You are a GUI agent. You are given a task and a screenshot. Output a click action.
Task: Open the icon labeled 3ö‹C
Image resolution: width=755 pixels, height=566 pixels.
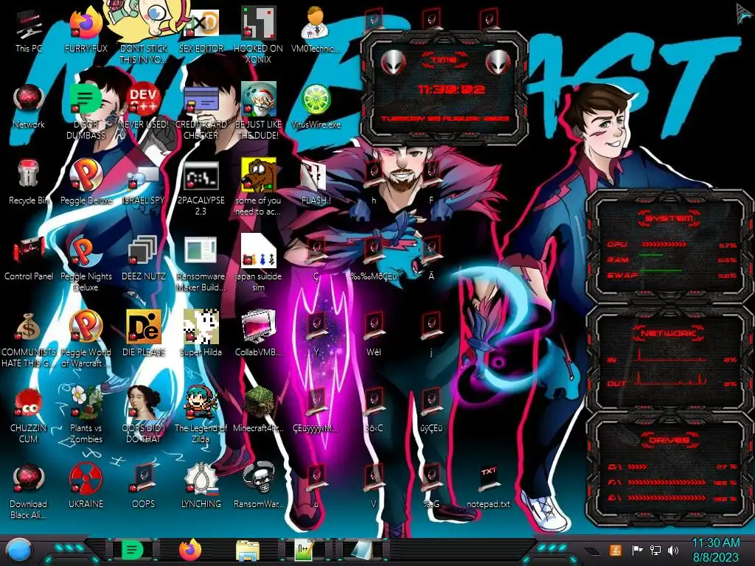(373, 410)
